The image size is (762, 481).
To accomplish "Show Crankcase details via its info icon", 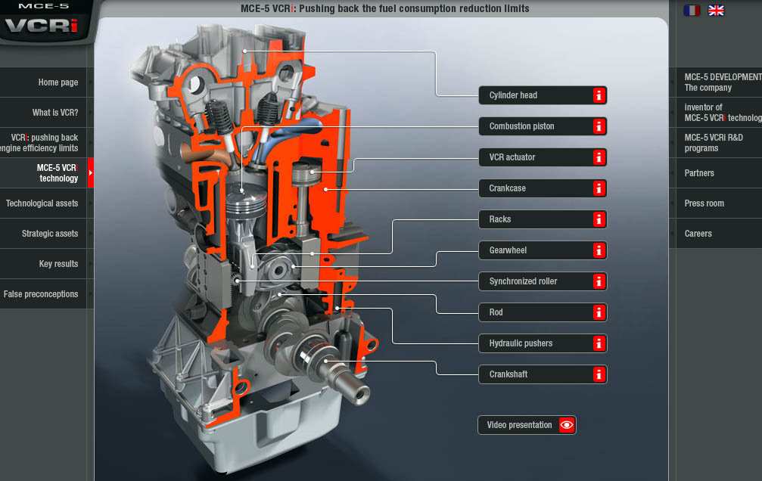I will point(599,188).
